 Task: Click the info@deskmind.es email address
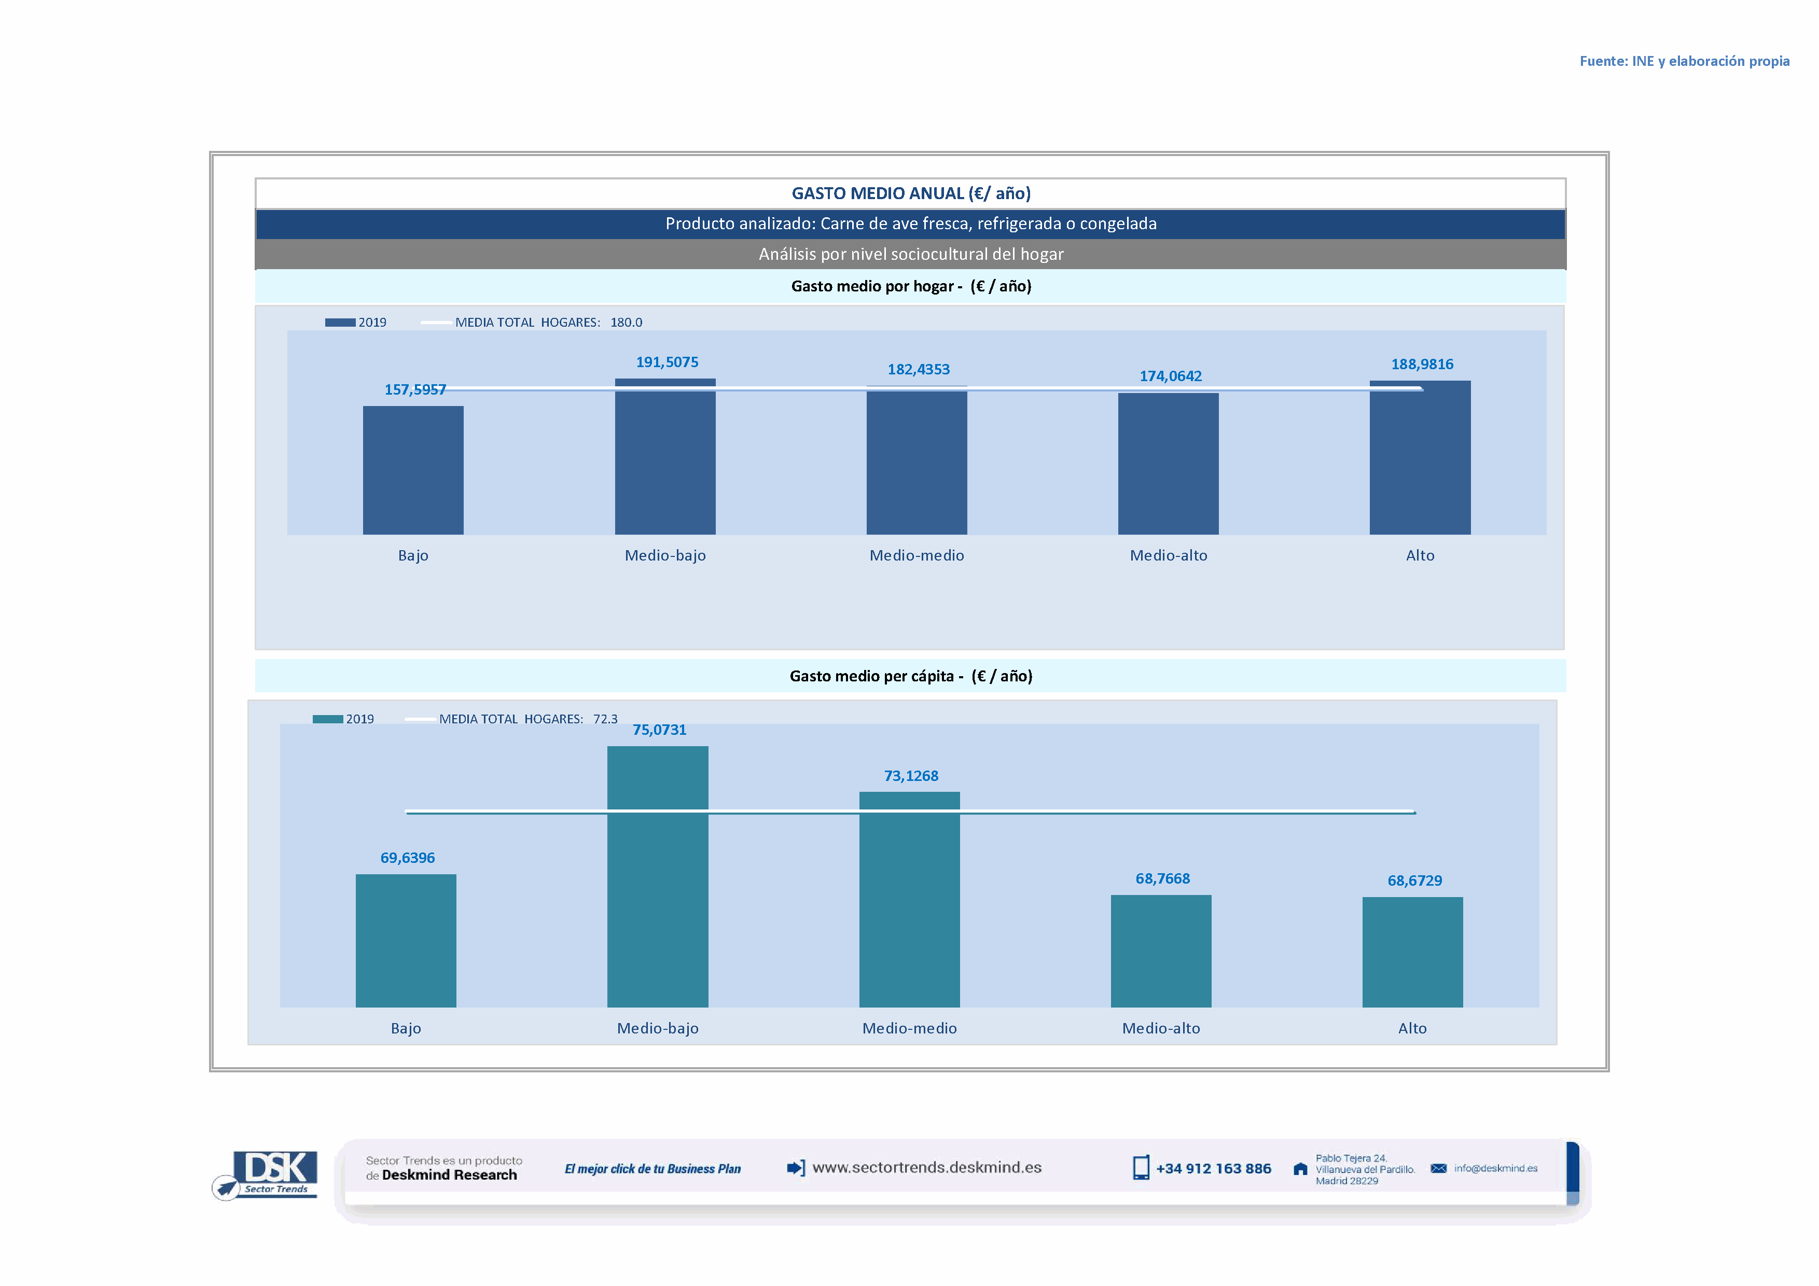point(1495,1168)
